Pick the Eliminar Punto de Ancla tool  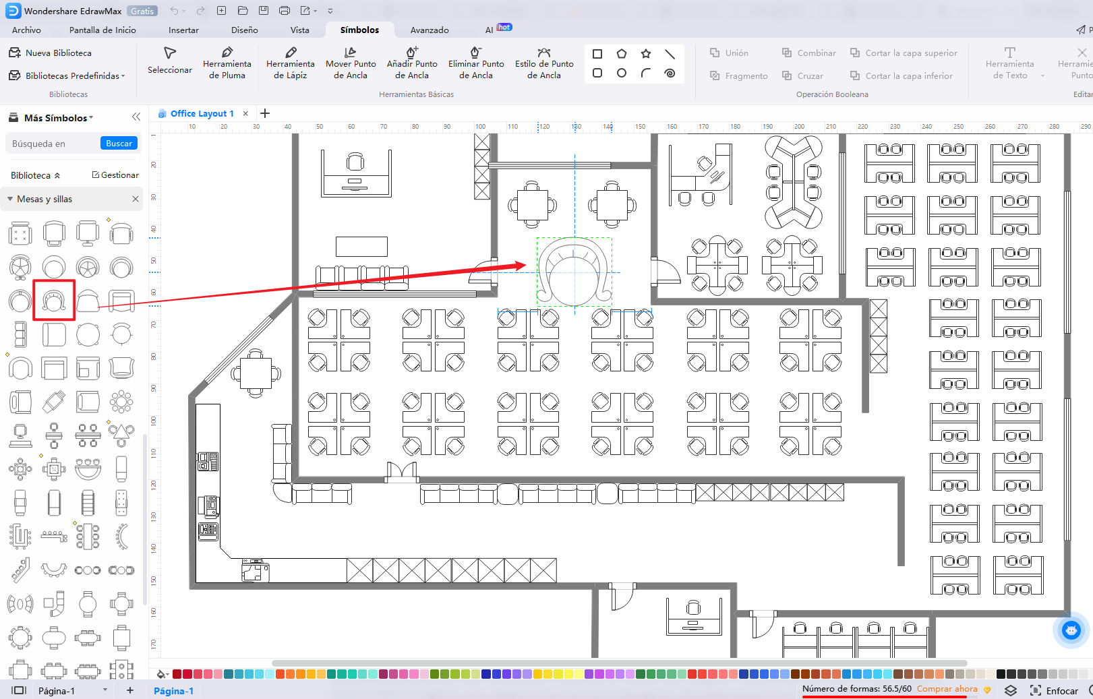(475, 63)
